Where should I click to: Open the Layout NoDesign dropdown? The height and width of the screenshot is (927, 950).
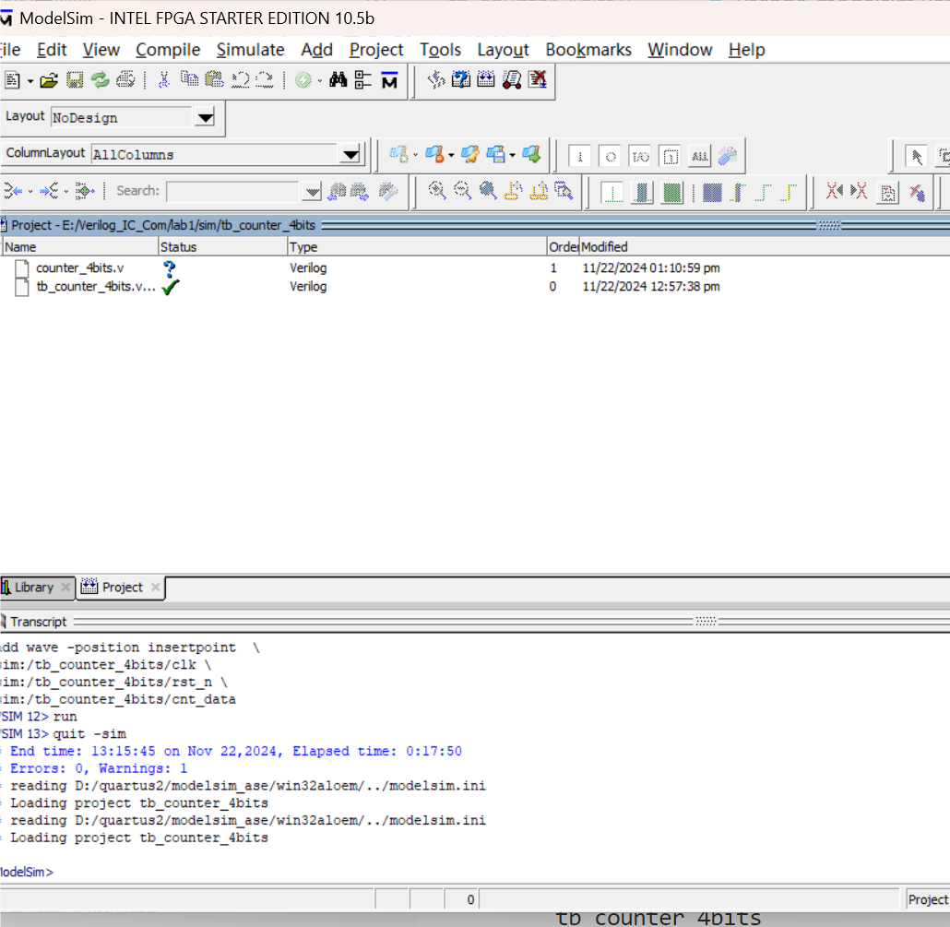tap(206, 117)
